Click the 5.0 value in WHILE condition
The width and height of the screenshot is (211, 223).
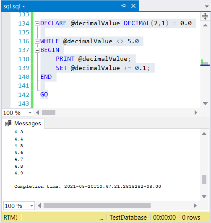click(133, 41)
